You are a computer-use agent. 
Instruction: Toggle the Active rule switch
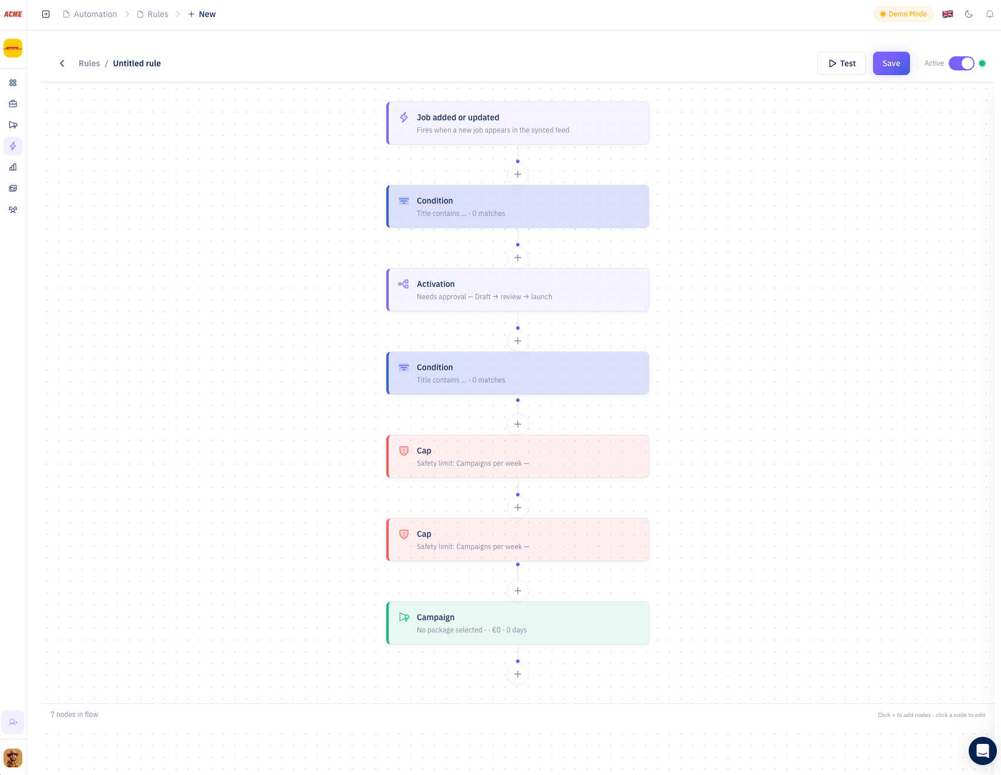(961, 63)
